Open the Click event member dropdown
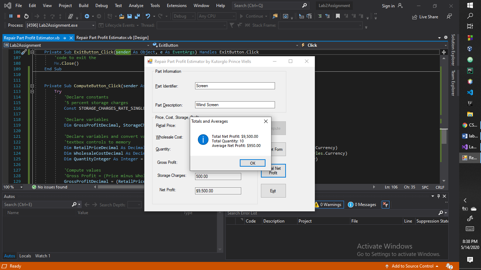The image size is (481, 270). pos(373,45)
